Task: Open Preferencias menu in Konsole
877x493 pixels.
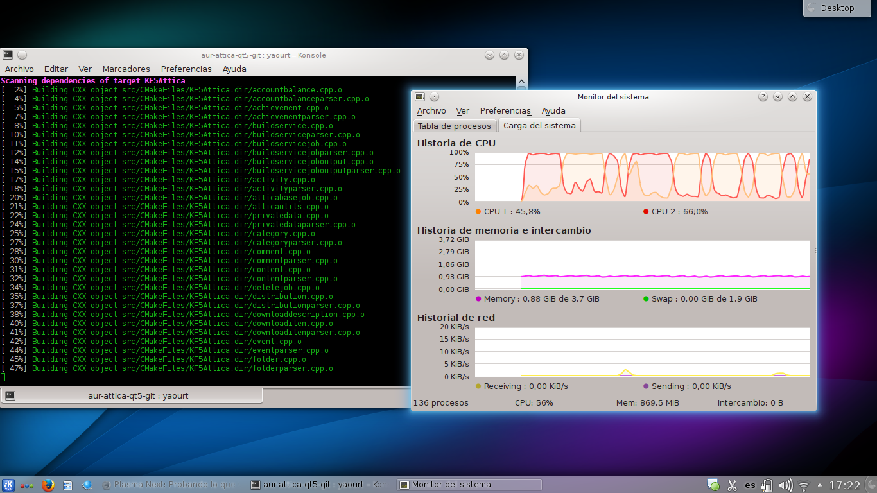Action: 186,69
